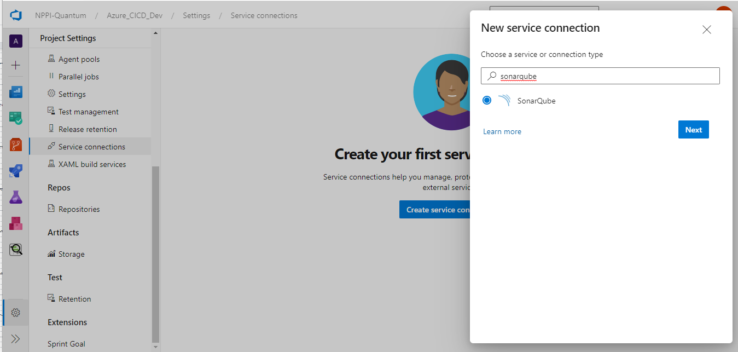Click the settings panel scrollbar thumb

click(x=155, y=254)
